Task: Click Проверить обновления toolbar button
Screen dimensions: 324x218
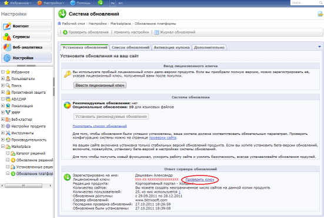Action: click(86, 32)
